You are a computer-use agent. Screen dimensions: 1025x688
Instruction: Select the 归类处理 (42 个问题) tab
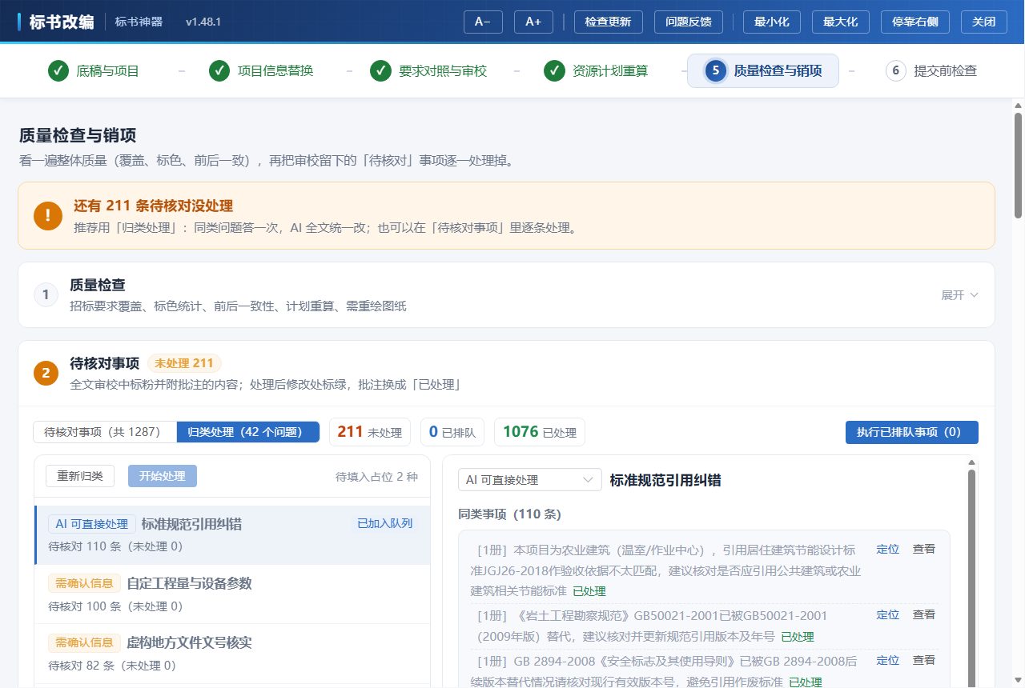[248, 432]
